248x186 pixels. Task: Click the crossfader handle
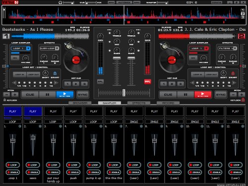coord(124,93)
